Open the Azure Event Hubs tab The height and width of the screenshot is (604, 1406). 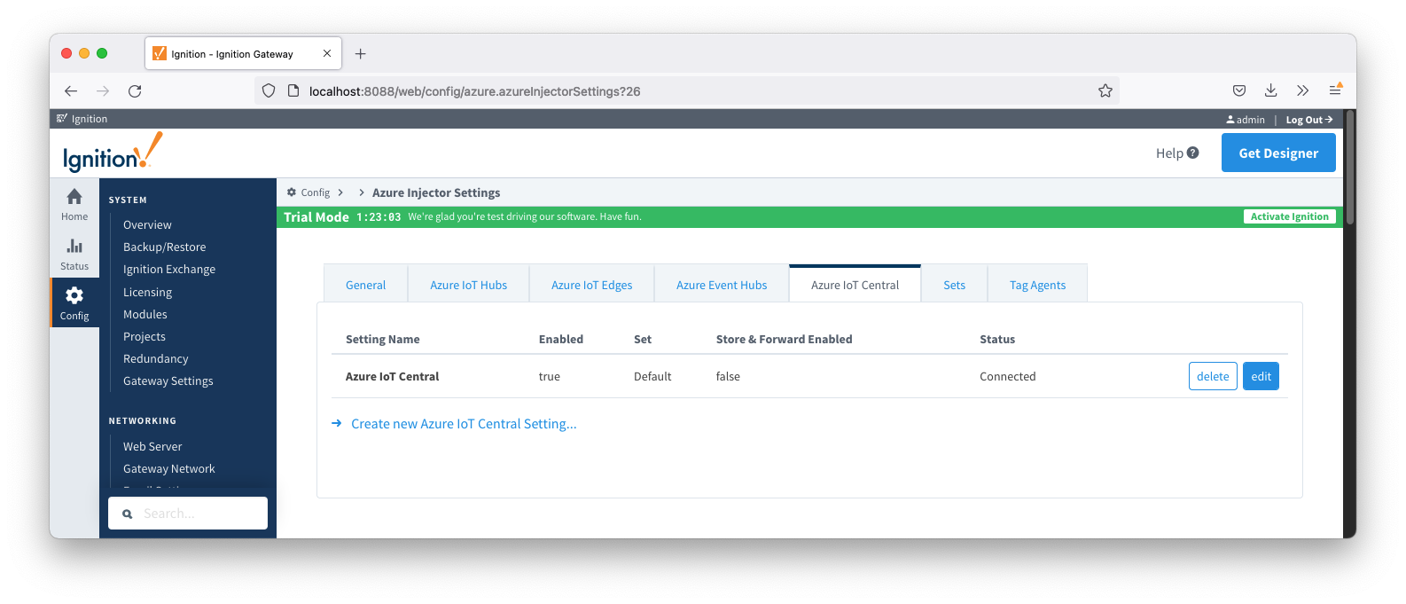point(721,285)
